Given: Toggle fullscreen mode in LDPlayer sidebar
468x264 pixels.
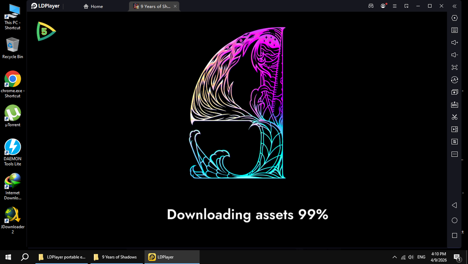Looking at the screenshot, I should (454, 67).
